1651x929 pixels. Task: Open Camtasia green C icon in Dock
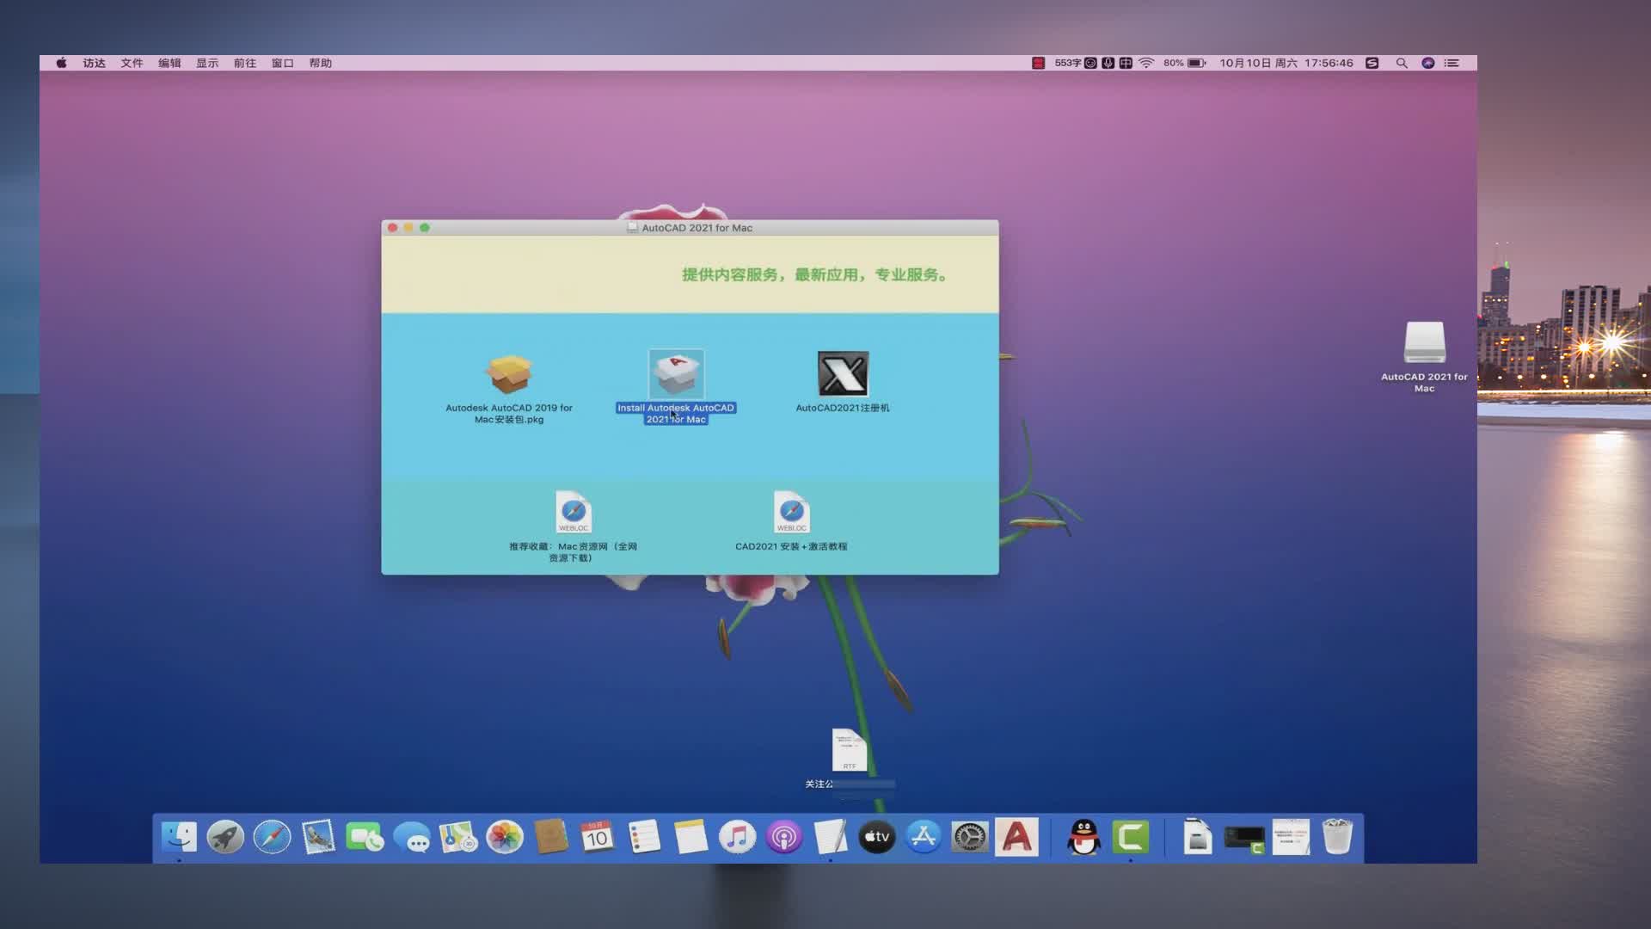[x=1130, y=837]
